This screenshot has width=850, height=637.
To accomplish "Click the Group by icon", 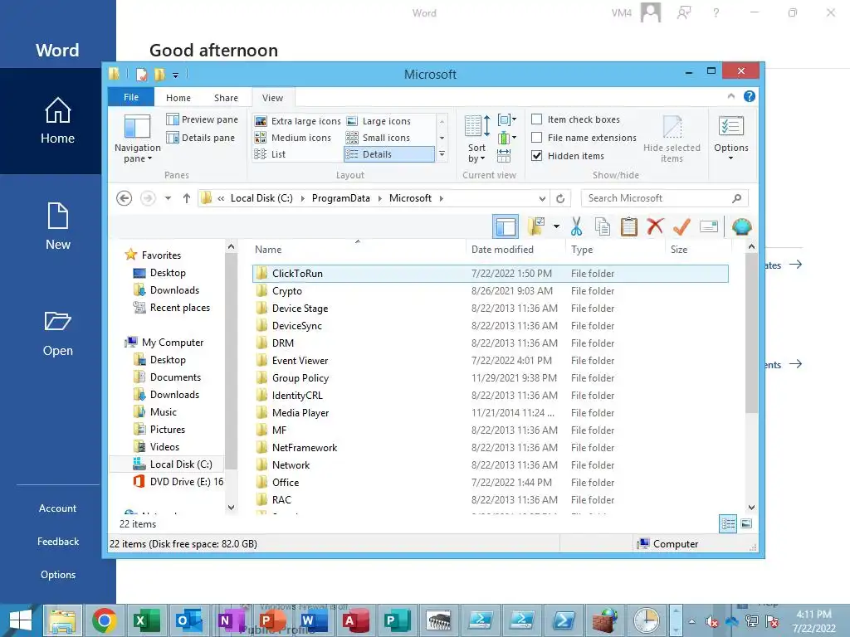I will 506,119.
